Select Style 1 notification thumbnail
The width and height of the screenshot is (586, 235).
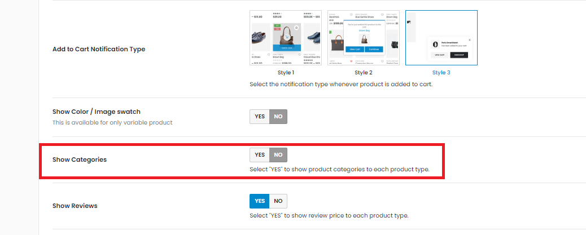[286, 38]
